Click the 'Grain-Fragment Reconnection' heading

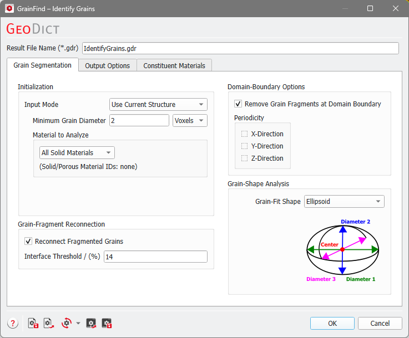tap(61, 224)
